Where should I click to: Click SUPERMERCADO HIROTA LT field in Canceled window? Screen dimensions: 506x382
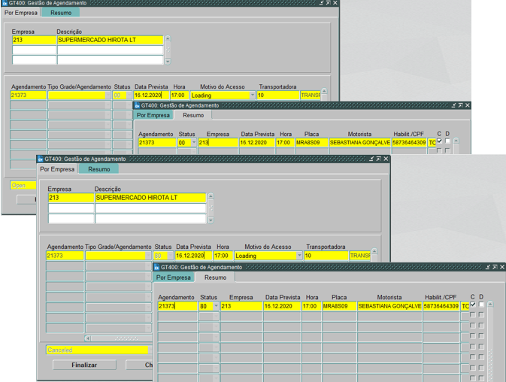[150, 198]
